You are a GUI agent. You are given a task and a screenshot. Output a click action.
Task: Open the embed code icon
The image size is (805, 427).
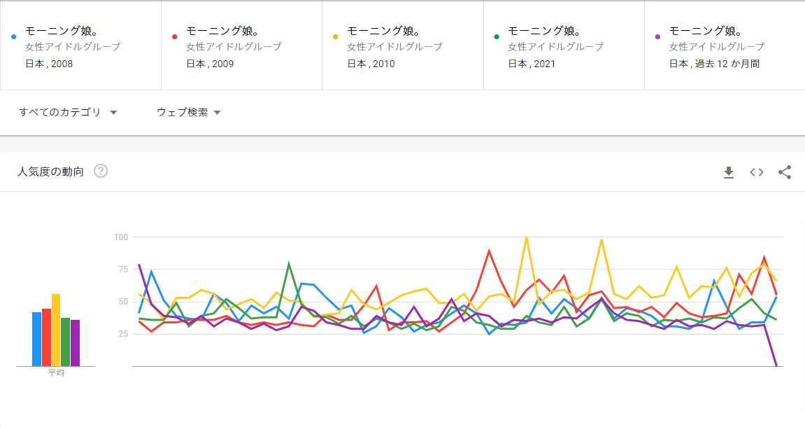(x=757, y=172)
